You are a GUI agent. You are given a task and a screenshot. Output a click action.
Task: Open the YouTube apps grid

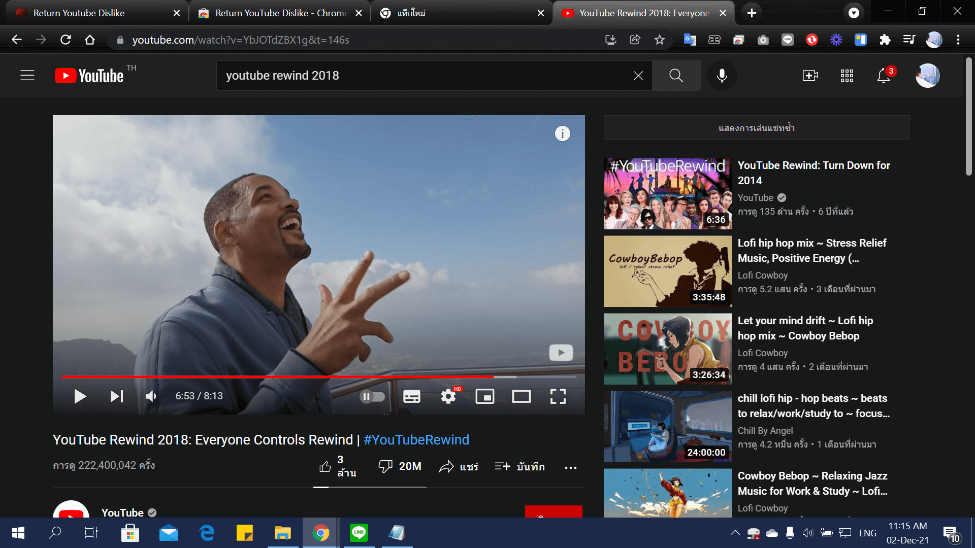(847, 76)
